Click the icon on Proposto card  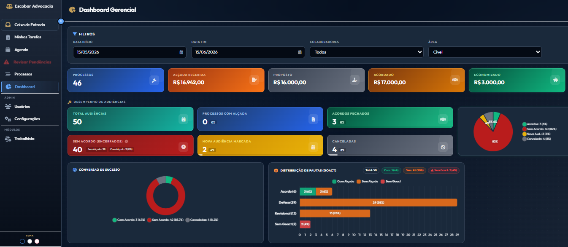(x=355, y=80)
